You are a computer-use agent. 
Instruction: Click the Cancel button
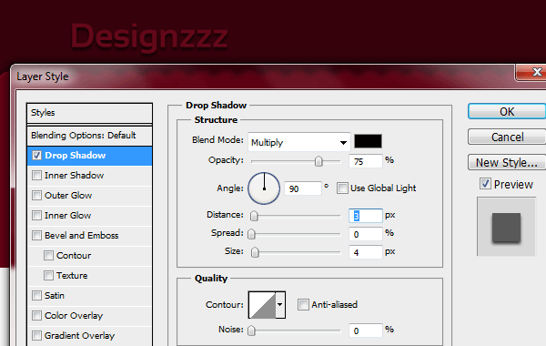pos(507,137)
